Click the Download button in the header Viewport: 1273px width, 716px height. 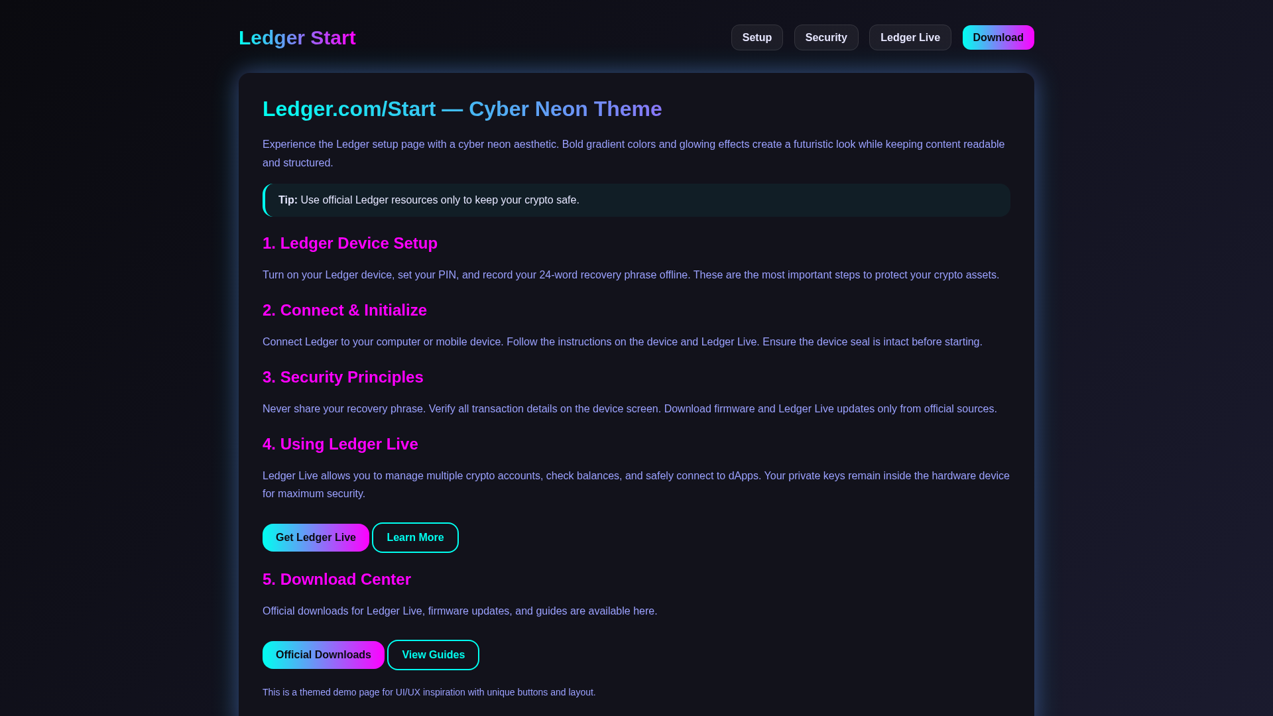point(998,37)
